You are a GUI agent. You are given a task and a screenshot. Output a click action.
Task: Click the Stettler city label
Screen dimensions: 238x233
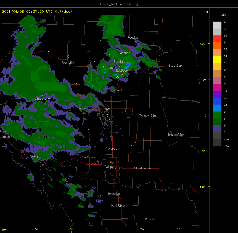pos(175,66)
